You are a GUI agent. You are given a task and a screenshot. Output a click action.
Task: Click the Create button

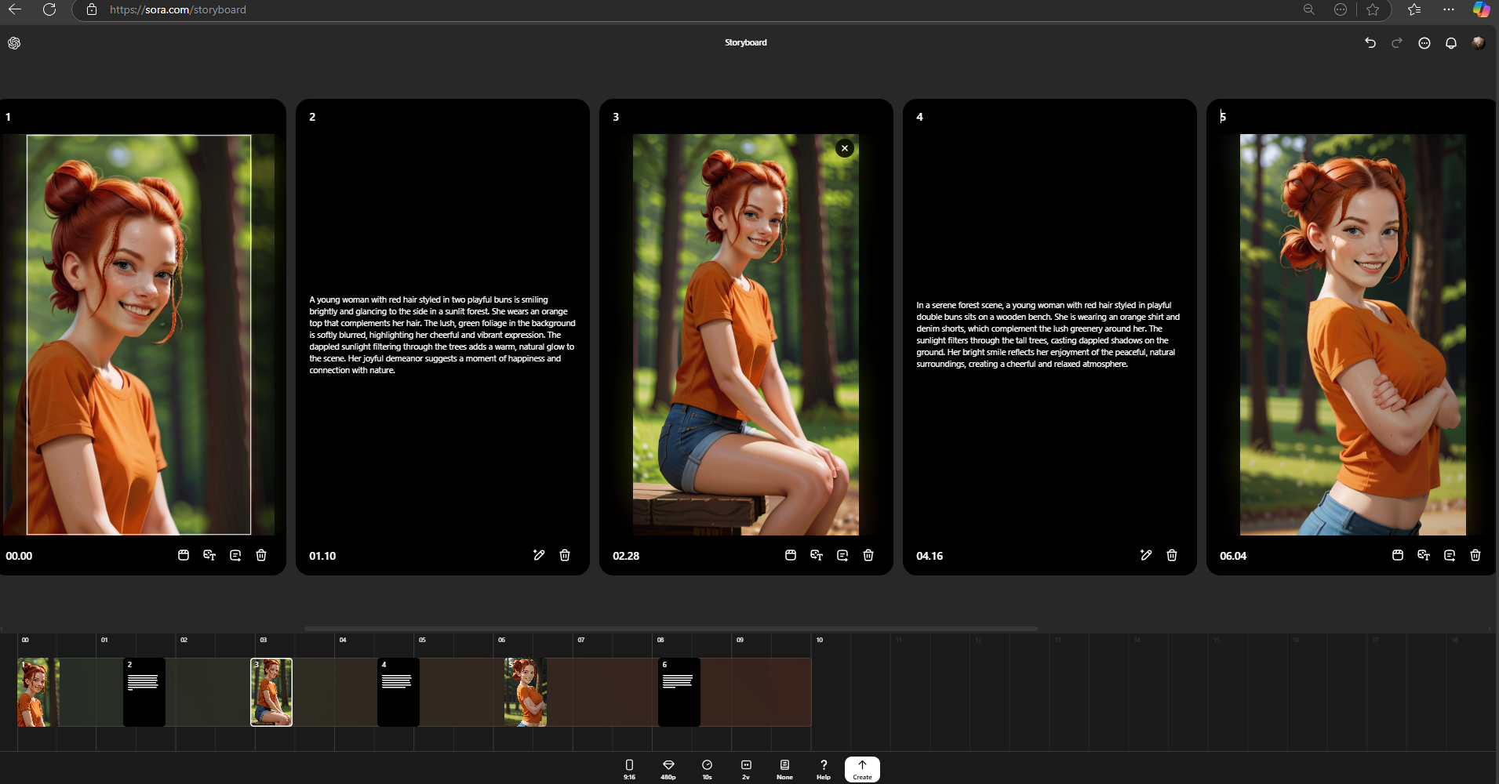pyautogui.click(x=862, y=769)
